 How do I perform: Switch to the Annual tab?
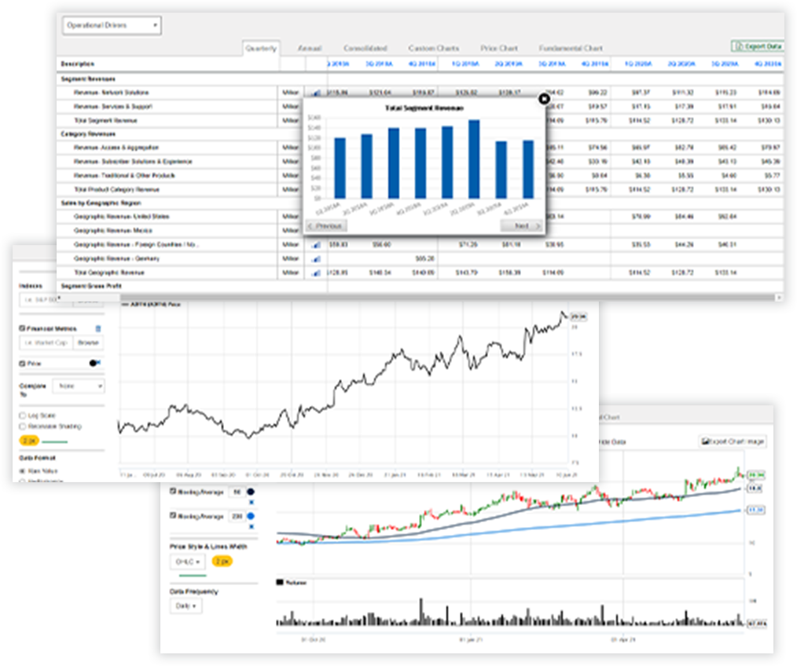tap(310, 48)
